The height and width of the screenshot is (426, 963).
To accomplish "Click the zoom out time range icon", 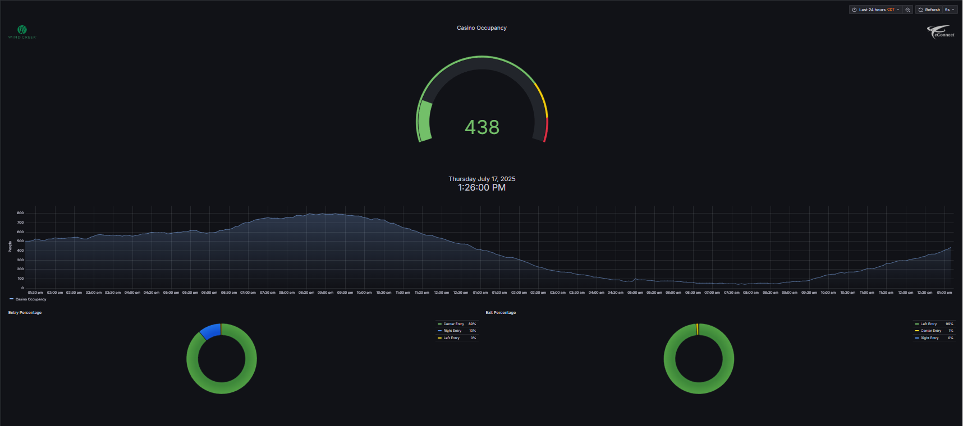I will (907, 10).
